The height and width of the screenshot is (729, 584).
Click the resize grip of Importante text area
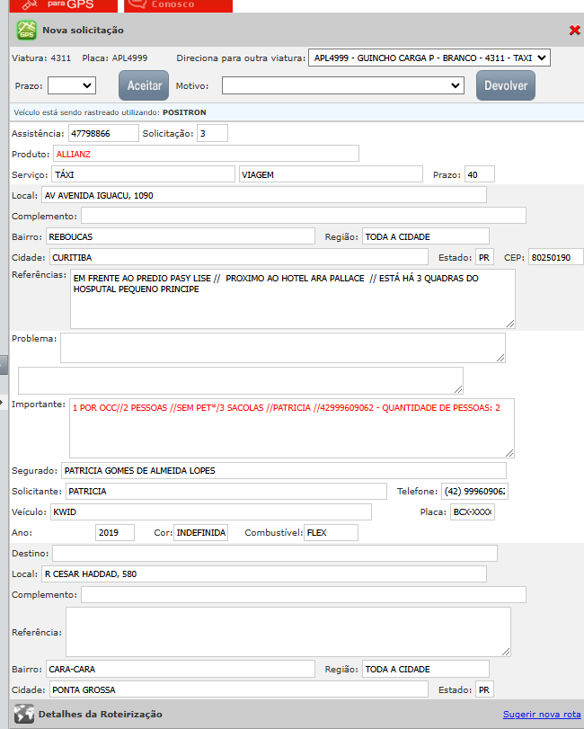click(x=509, y=453)
